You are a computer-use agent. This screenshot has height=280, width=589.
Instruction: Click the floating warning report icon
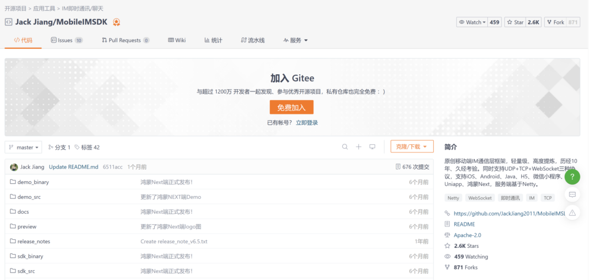[x=572, y=213]
